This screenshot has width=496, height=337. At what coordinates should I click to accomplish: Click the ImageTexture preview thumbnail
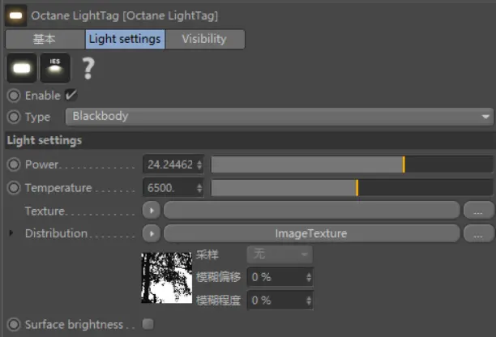[x=166, y=277]
